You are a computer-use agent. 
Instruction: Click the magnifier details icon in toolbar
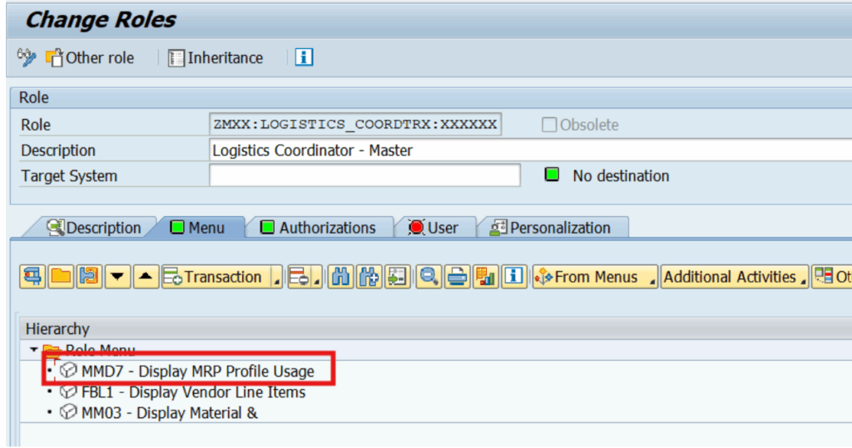point(429,278)
